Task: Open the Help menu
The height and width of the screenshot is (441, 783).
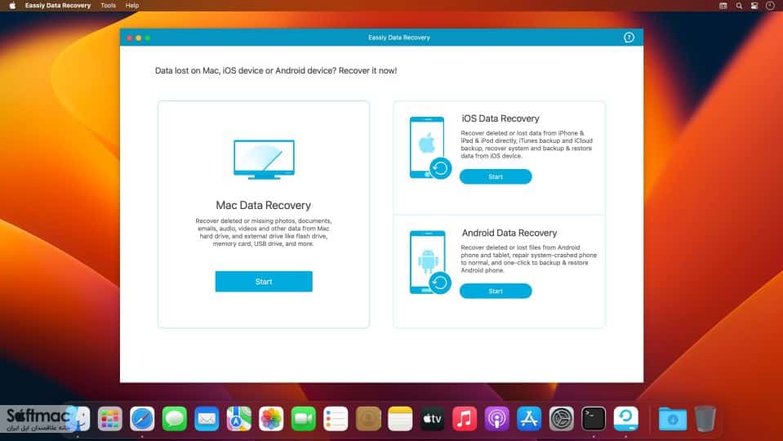Action: [132, 6]
